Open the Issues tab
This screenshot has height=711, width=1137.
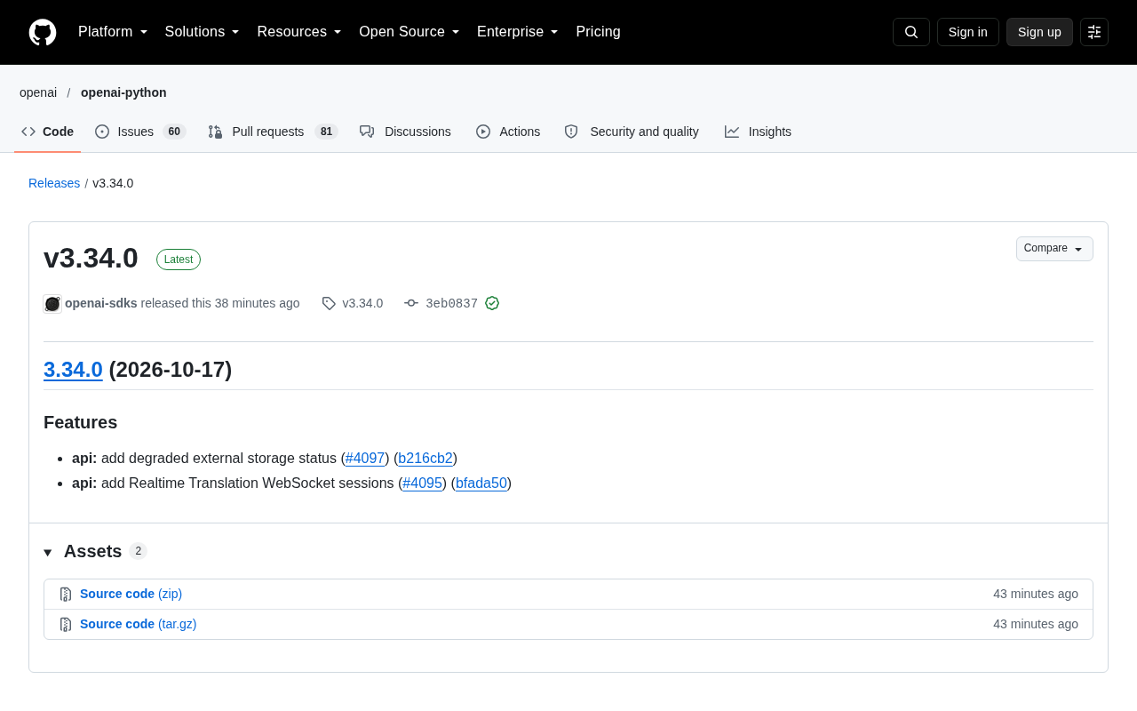coord(140,132)
